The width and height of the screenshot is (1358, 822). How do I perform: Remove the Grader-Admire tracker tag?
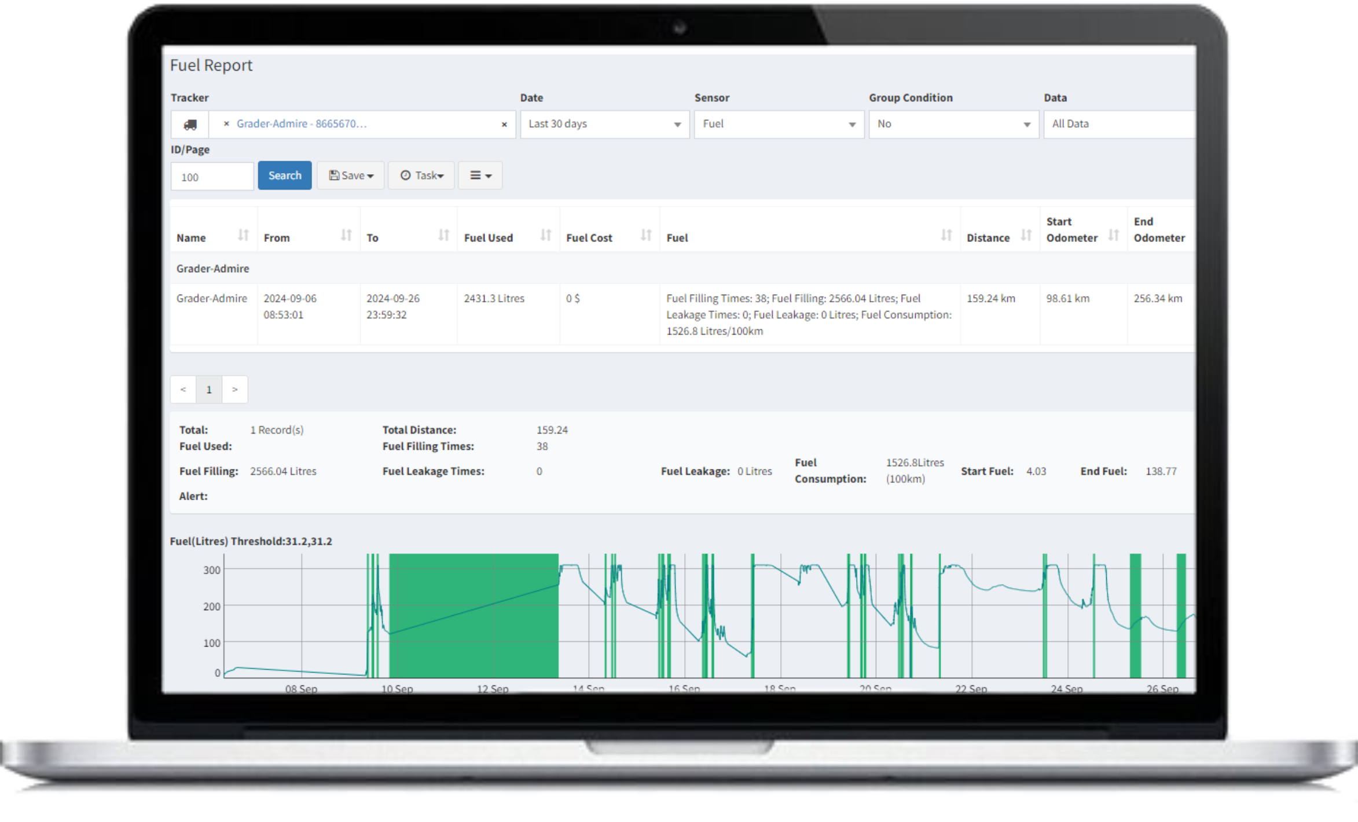(x=226, y=124)
